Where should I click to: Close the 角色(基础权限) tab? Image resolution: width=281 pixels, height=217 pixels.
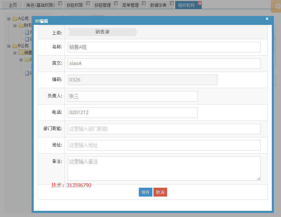(x=61, y=3)
